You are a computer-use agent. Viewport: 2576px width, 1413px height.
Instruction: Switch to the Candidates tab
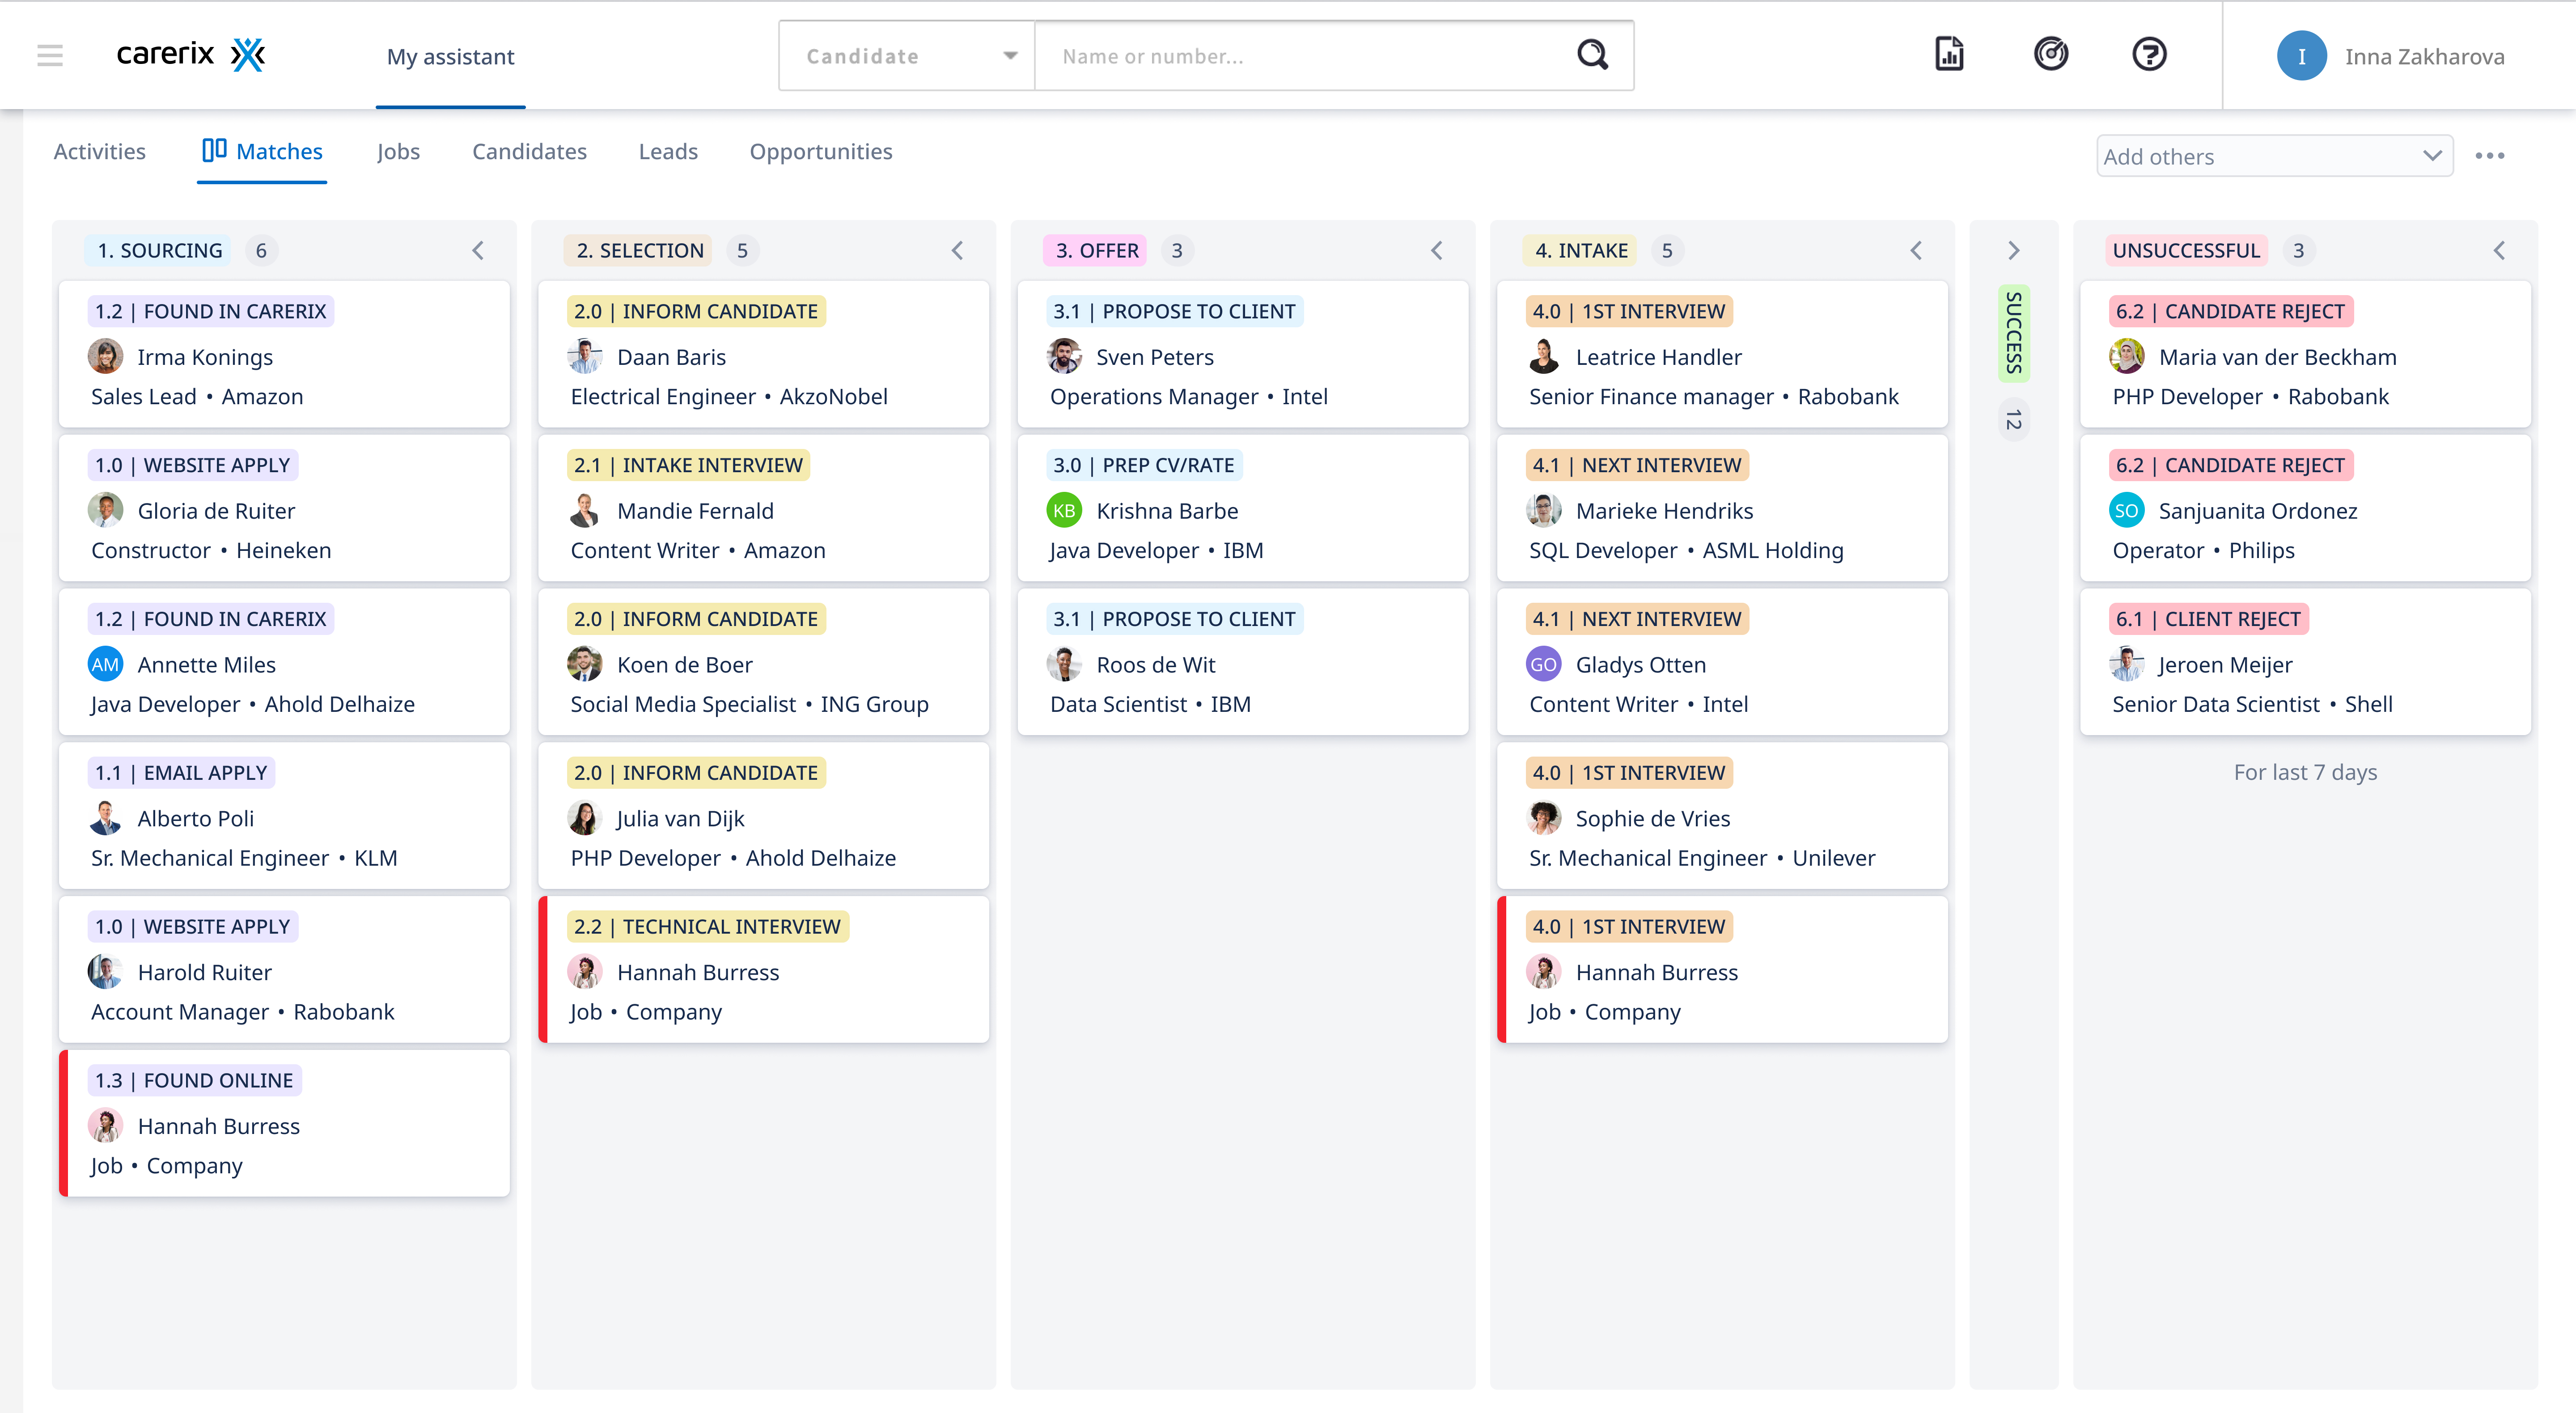tap(529, 151)
